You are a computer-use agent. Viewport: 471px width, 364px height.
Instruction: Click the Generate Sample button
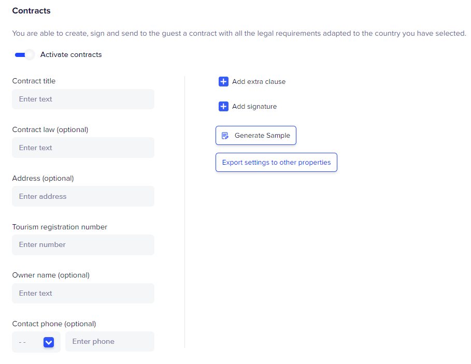point(256,136)
